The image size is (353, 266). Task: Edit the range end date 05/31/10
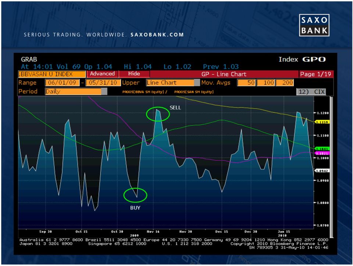103,83
